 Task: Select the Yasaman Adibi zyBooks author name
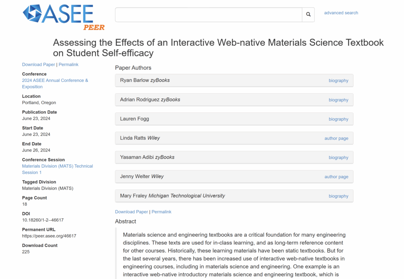tap(147, 157)
